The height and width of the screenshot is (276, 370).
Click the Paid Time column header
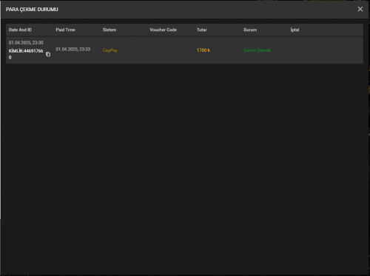click(65, 30)
